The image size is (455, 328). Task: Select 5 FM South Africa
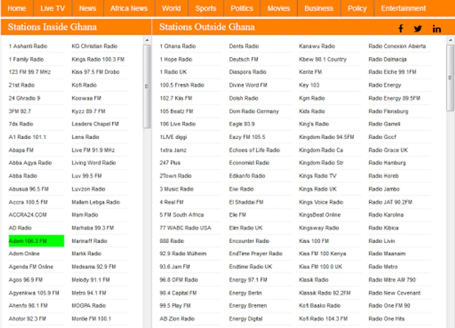coord(181,215)
